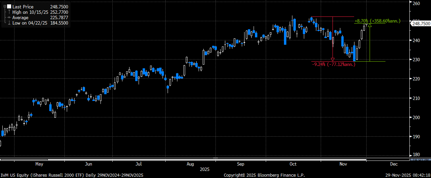This screenshot has height=178, width=431.
Task: Grab the pane resize handle above time axis
Action: pyautogui.click(x=215, y=157)
